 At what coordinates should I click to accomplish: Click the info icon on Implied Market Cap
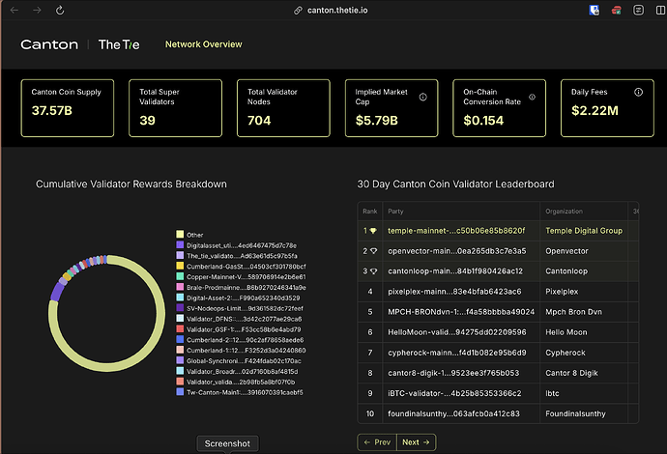pyautogui.click(x=422, y=98)
